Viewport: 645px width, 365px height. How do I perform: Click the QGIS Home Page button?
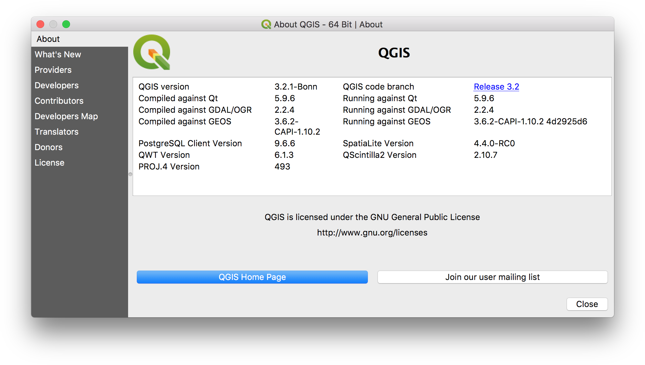point(252,277)
